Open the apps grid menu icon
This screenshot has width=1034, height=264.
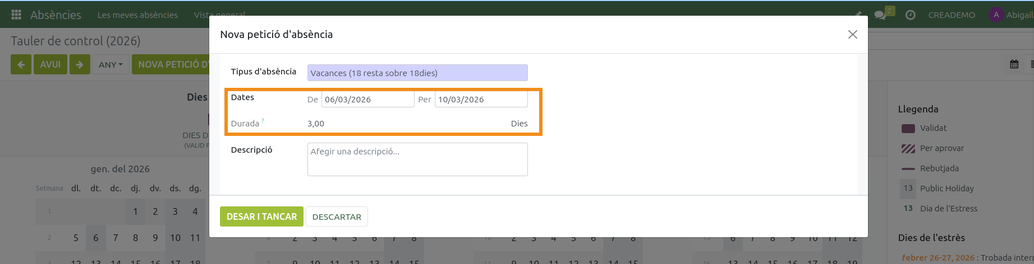pos(16,15)
